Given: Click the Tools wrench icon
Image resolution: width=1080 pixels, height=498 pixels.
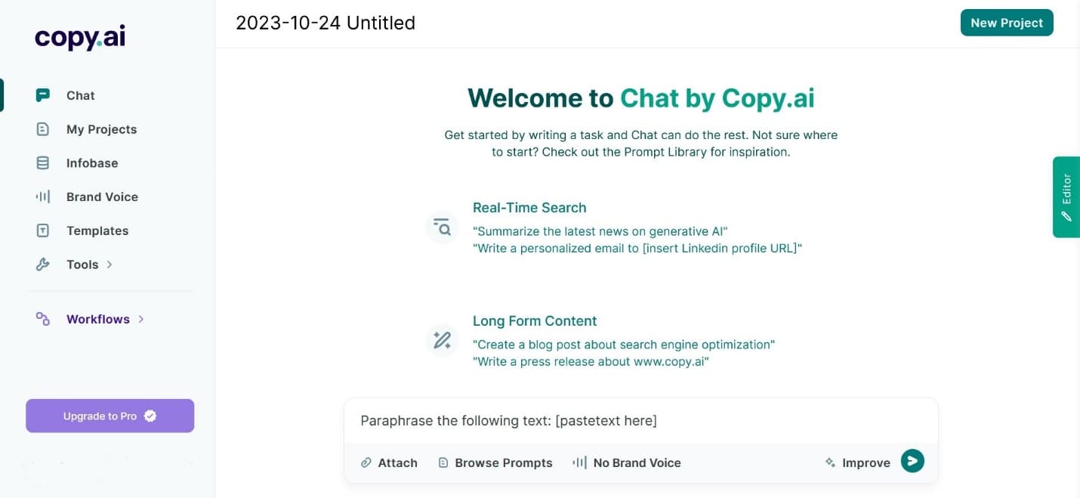Looking at the screenshot, I should pos(43,264).
